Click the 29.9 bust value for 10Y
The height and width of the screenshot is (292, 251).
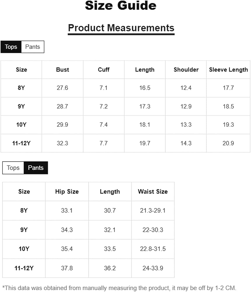coord(62,125)
